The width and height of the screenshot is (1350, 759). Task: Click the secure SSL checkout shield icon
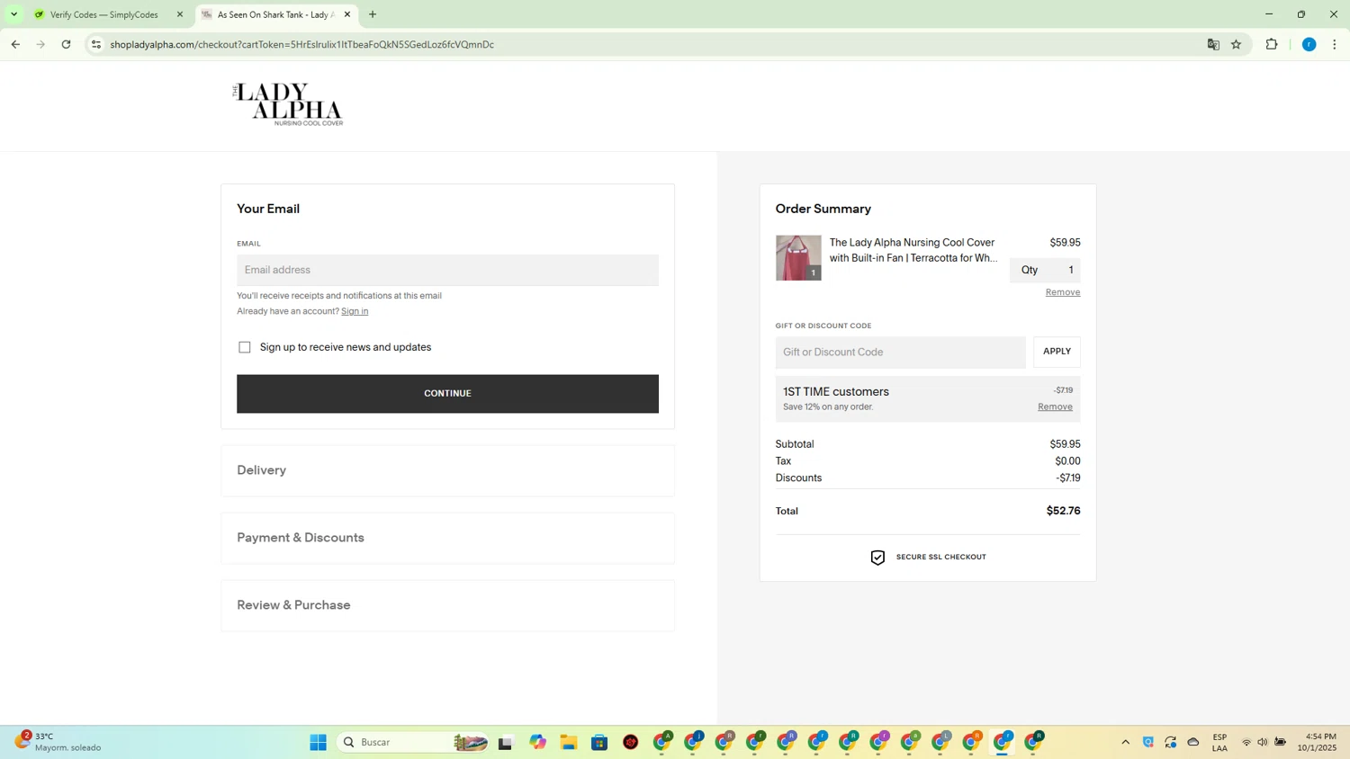[x=877, y=558]
